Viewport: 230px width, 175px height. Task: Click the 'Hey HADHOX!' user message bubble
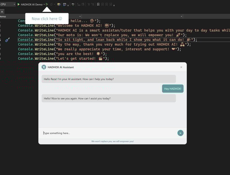point(172,89)
